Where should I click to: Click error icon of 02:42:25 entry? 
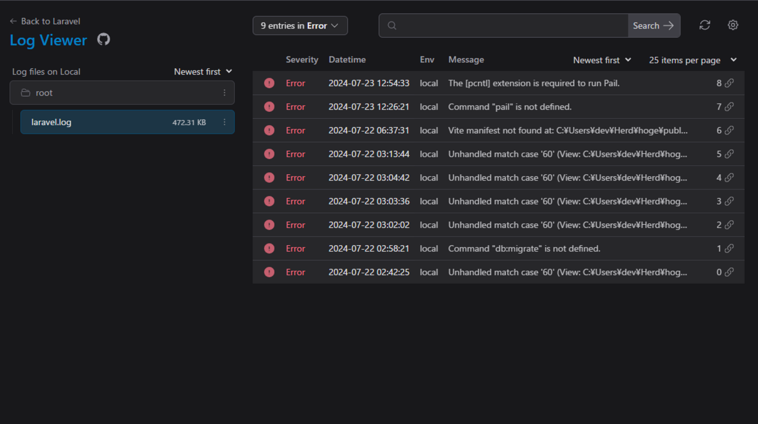click(269, 272)
